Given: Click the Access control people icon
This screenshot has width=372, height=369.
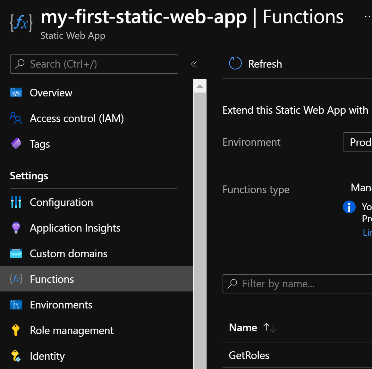Looking at the screenshot, I should pyautogui.click(x=16, y=118).
